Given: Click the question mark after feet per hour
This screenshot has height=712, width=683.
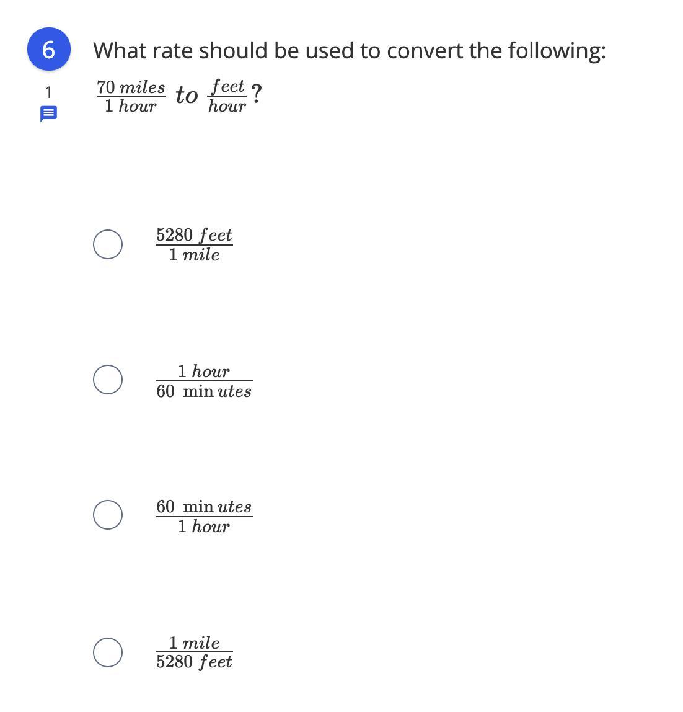Looking at the screenshot, I should (257, 94).
